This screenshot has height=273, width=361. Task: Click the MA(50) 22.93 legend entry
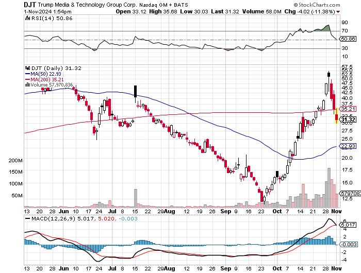click(x=43, y=74)
